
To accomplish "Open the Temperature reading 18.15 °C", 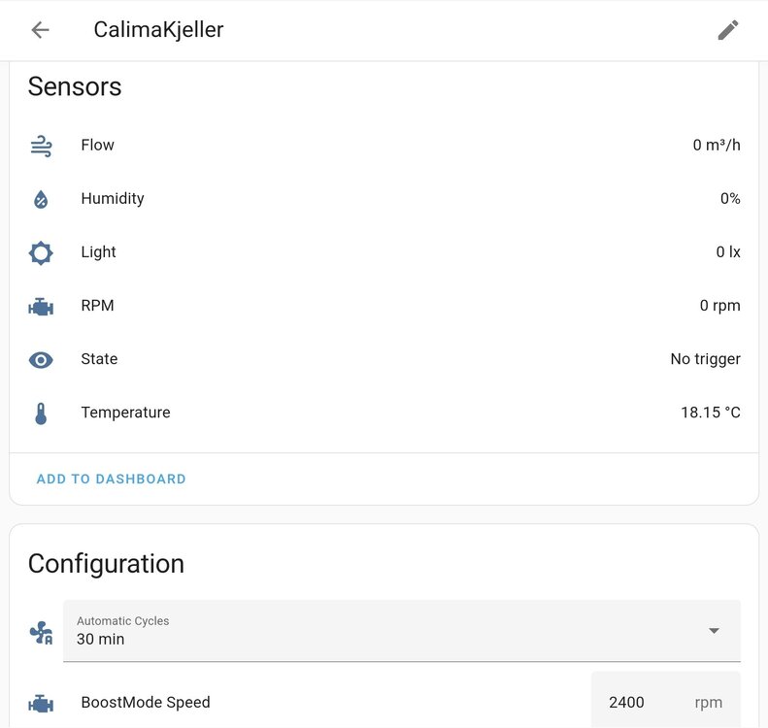I will (710, 413).
